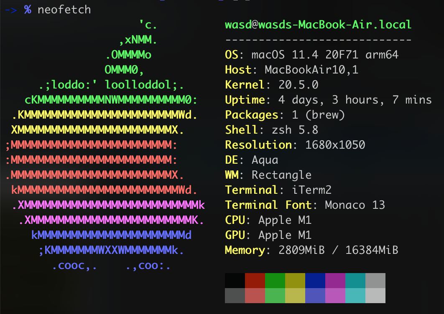
Task: Click the Host value MacBookAir10,1
Action: (311, 70)
